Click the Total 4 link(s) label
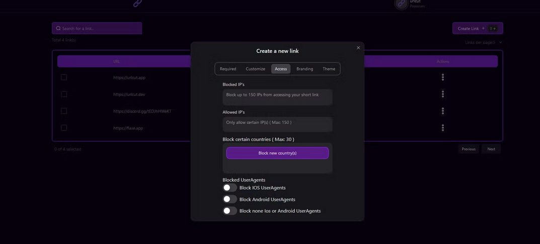Image resolution: width=540 pixels, height=244 pixels. (x=64, y=40)
